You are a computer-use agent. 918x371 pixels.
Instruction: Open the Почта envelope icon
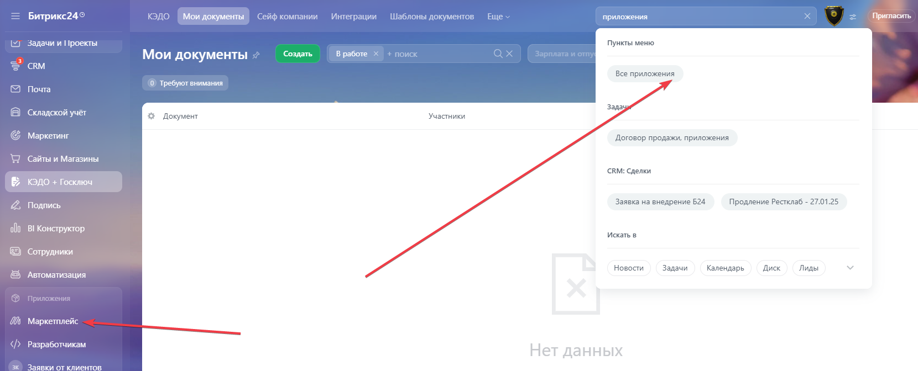click(15, 89)
